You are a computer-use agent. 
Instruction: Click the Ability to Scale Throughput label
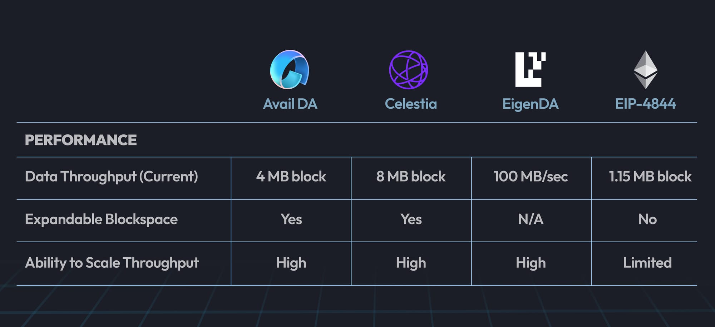(x=112, y=263)
